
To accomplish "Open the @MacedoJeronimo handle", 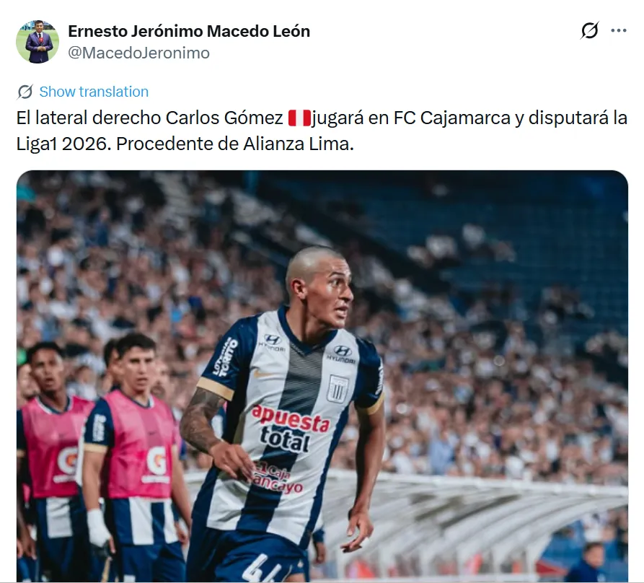I will click(x=138, y=53).
